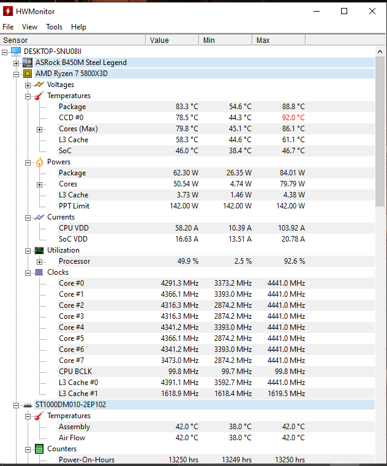Image resolution: width=387 pixels, height=466 pixels.
Task: Open the View menu
Action: [x=29, y=27]
